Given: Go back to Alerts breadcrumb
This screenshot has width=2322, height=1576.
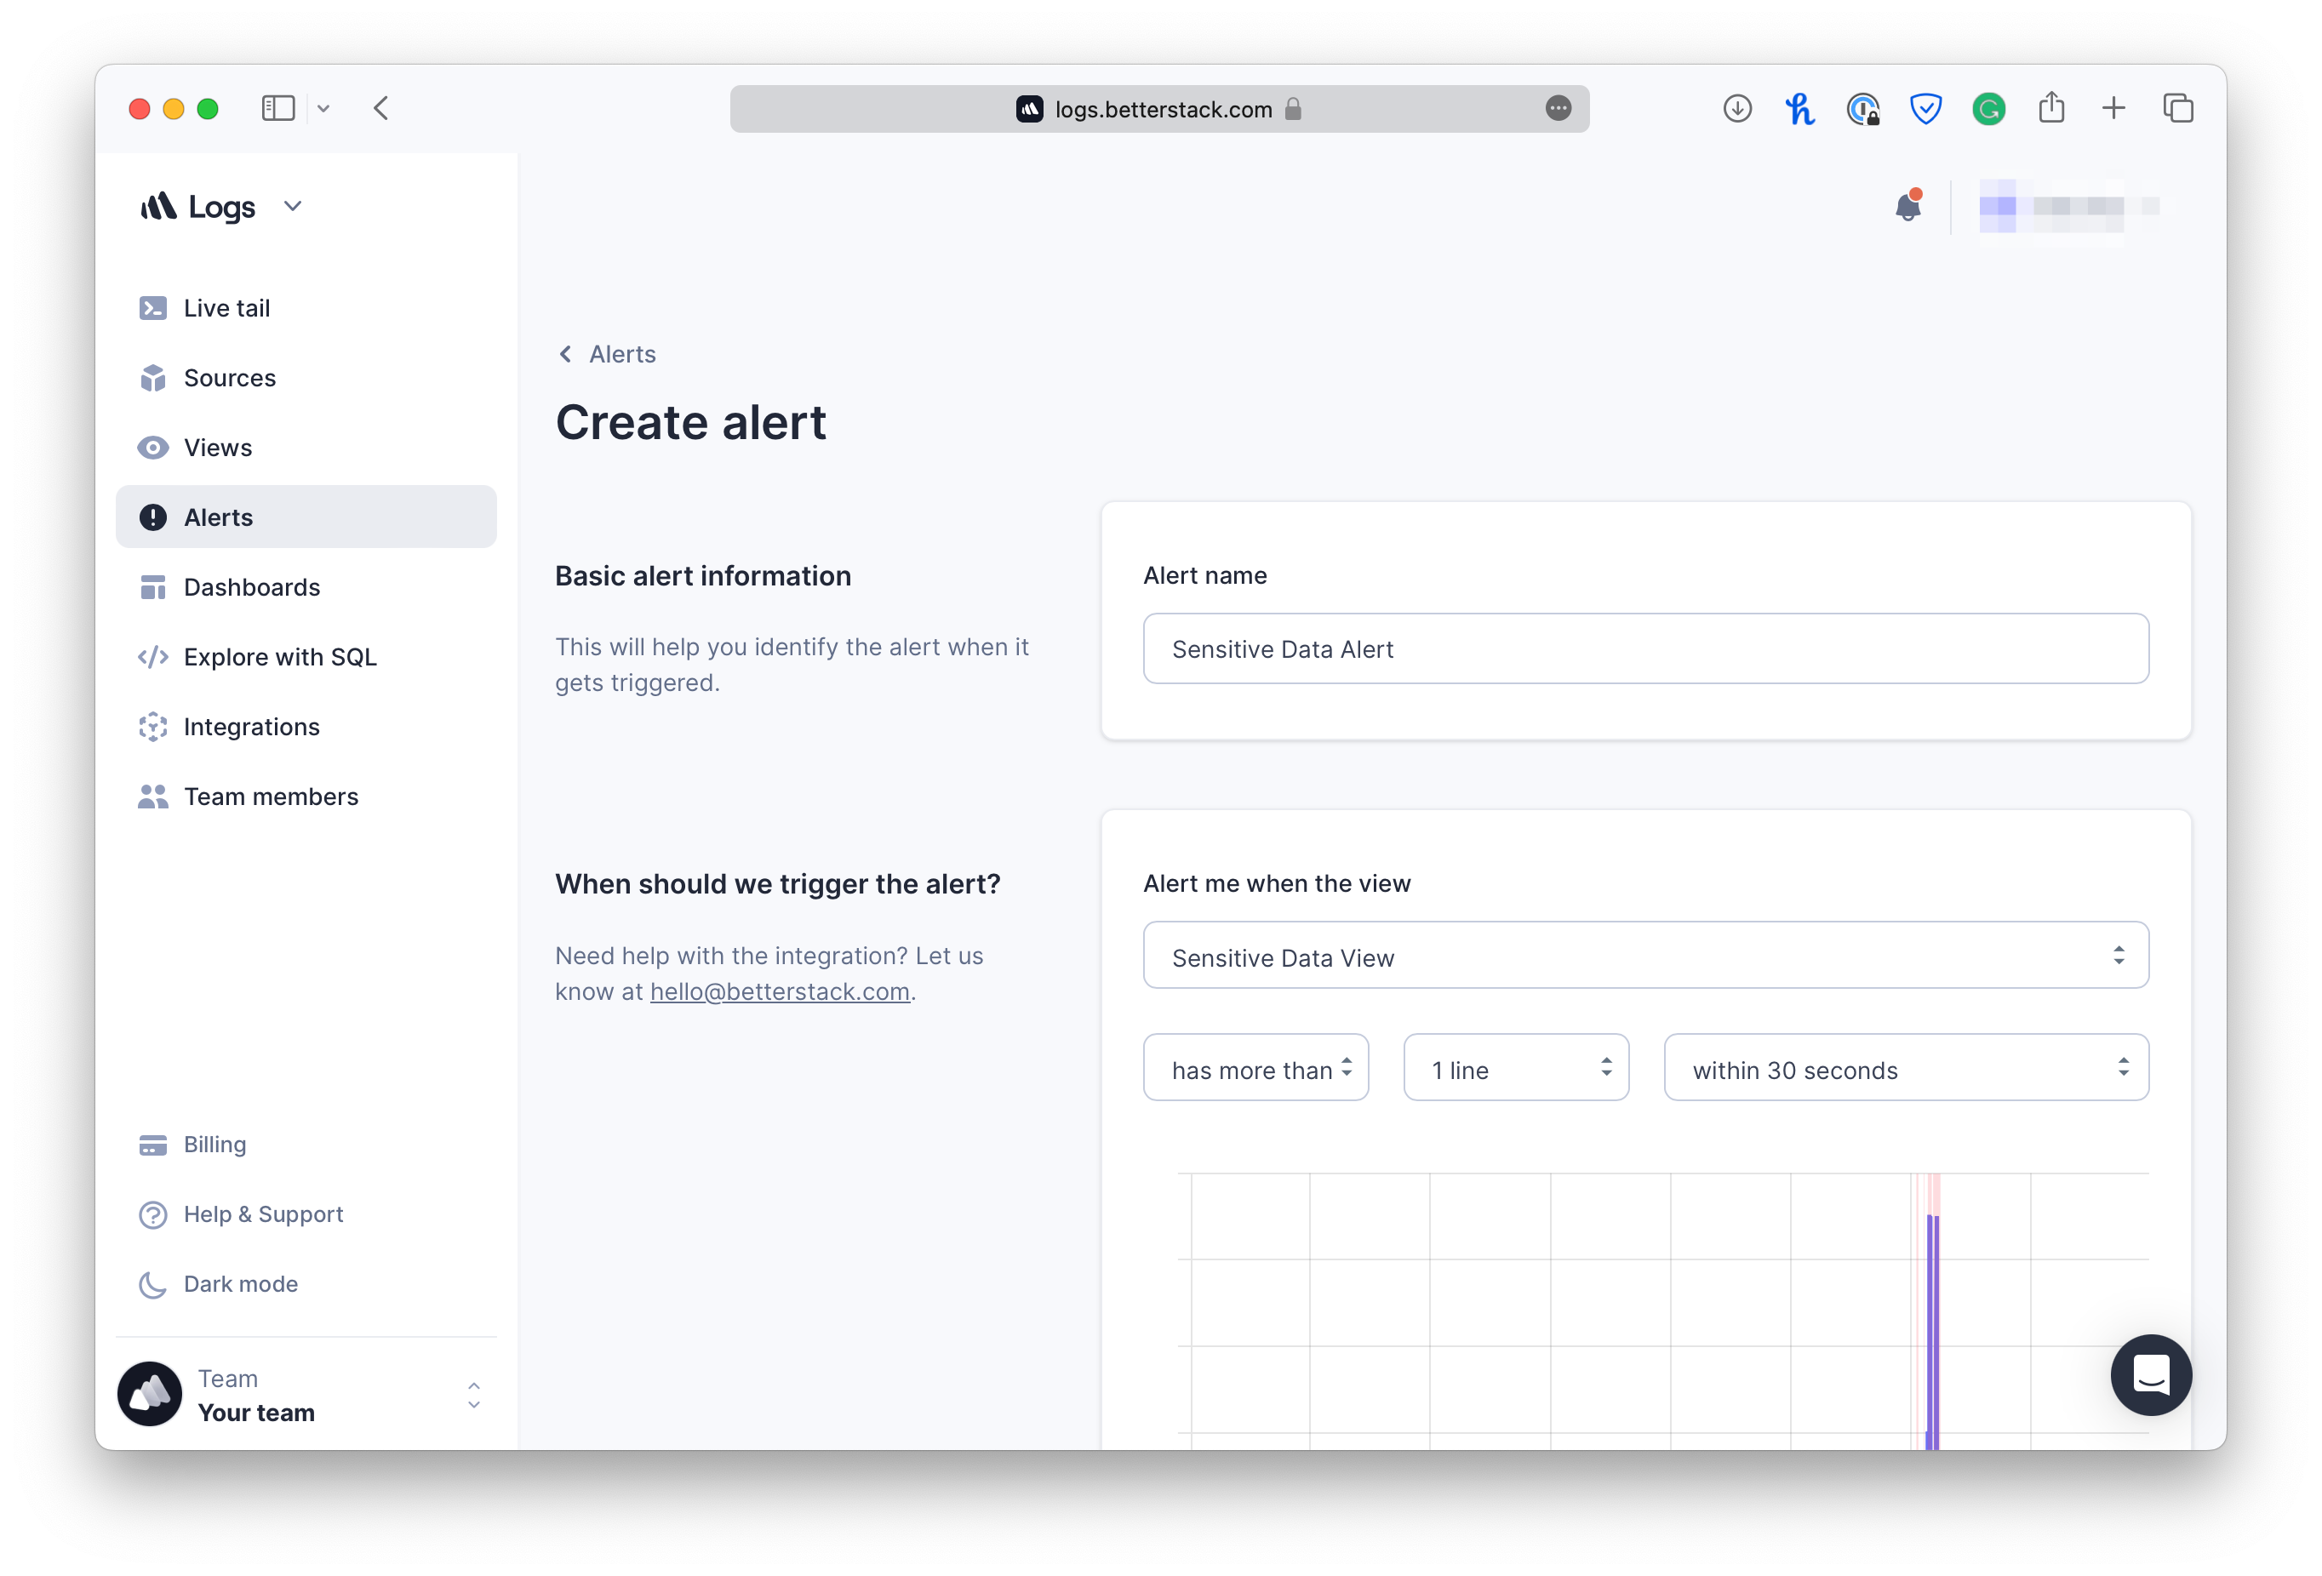Looking at the screenshot, I should tap(607, 353).
